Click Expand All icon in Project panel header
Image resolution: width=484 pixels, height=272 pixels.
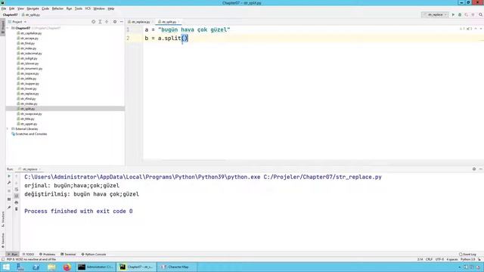(100, 22)
